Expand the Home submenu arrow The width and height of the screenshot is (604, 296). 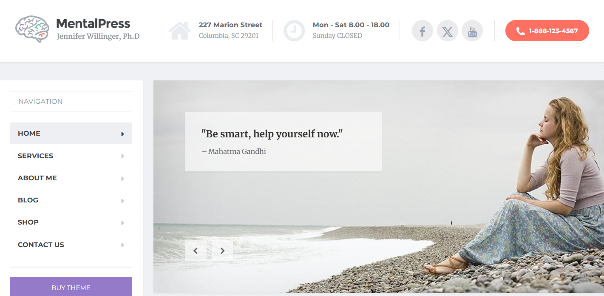(122, 134)
